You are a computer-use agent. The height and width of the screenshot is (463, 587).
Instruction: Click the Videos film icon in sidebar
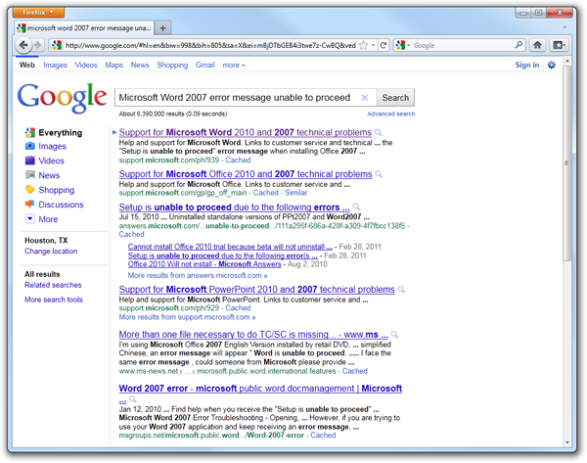point(30,161)
